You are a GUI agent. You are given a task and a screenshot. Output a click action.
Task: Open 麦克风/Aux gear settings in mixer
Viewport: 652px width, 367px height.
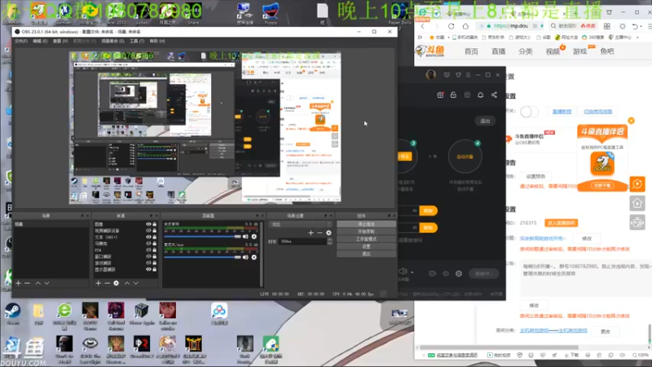click(x=254, y=257)
